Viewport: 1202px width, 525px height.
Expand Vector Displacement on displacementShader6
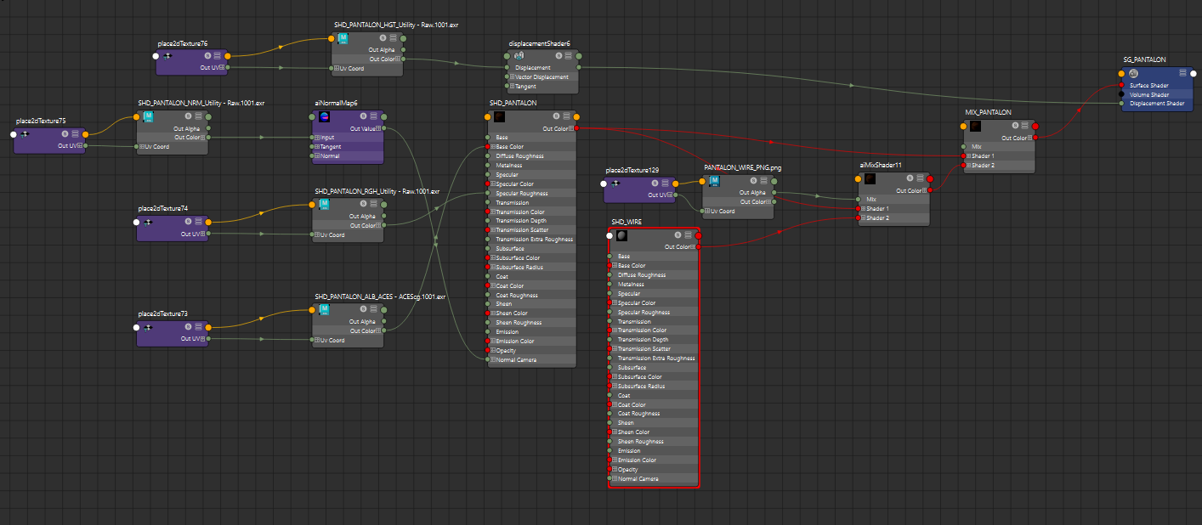click(x=512, y=77)
